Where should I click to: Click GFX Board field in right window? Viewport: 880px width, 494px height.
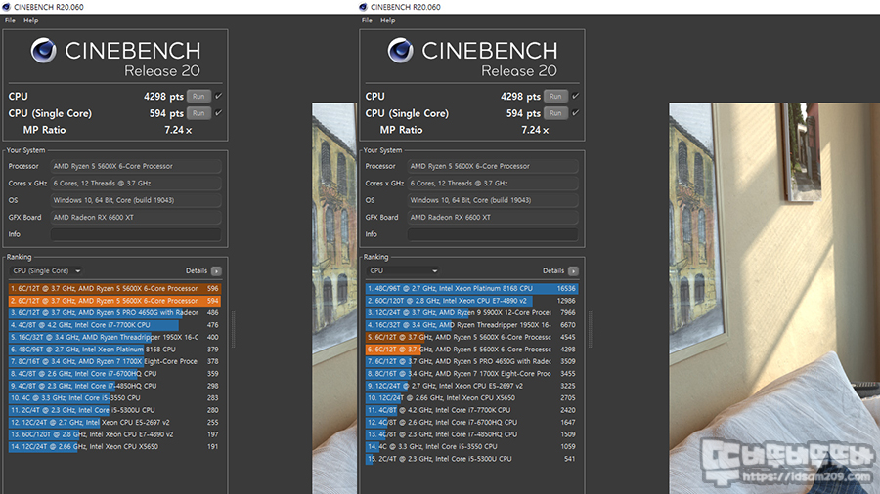493,218
